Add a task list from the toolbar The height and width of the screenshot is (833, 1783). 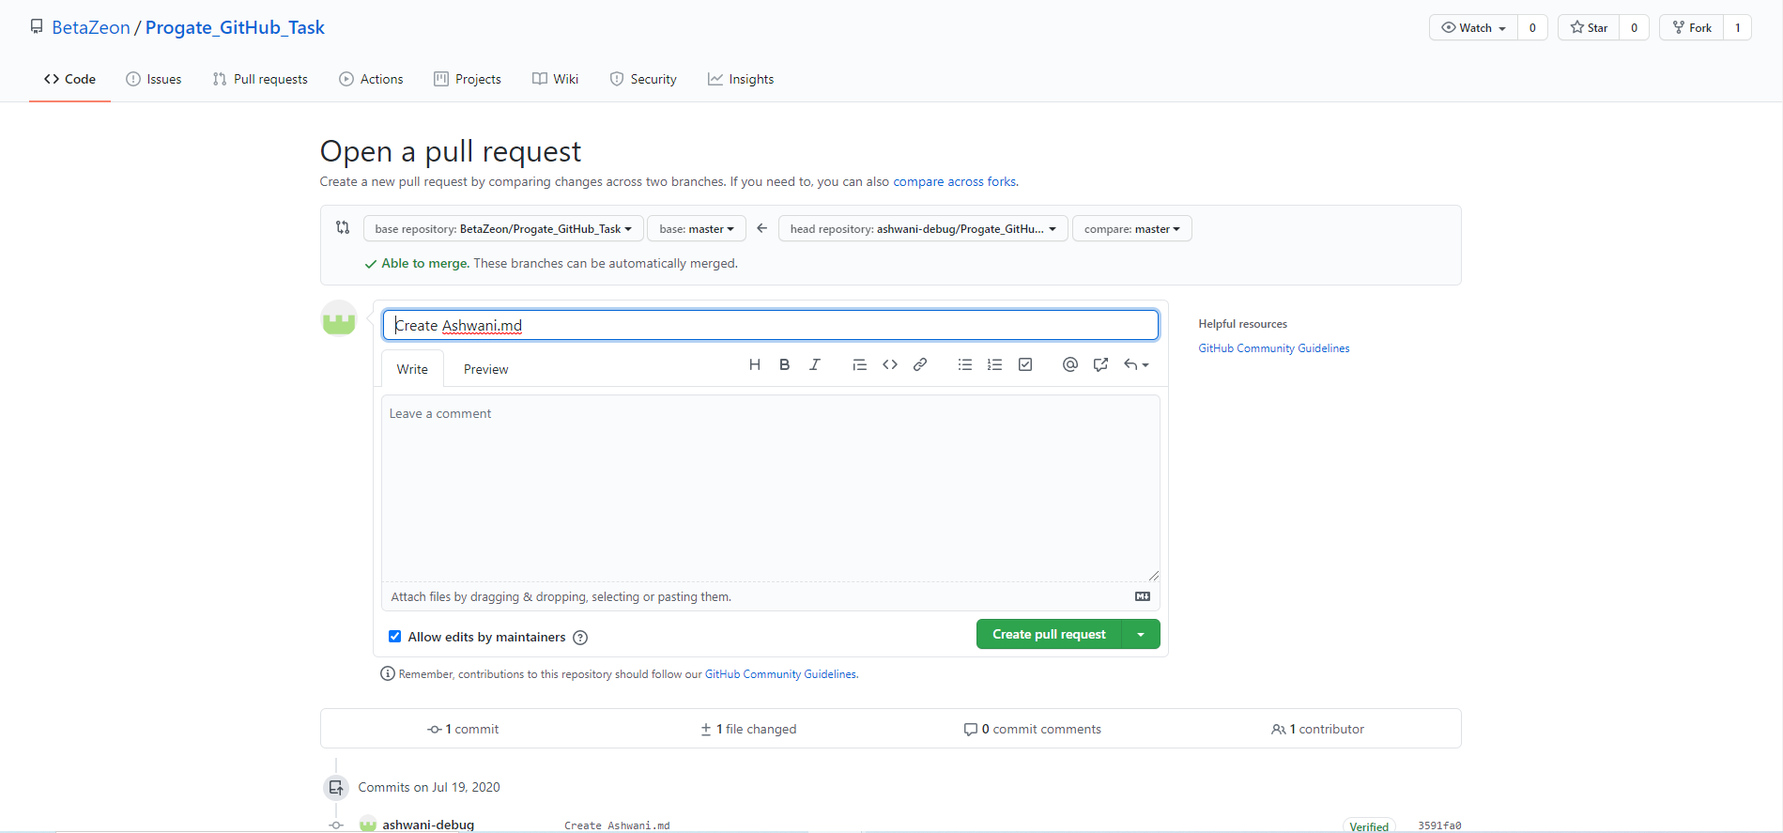(x=1025, y=365)
